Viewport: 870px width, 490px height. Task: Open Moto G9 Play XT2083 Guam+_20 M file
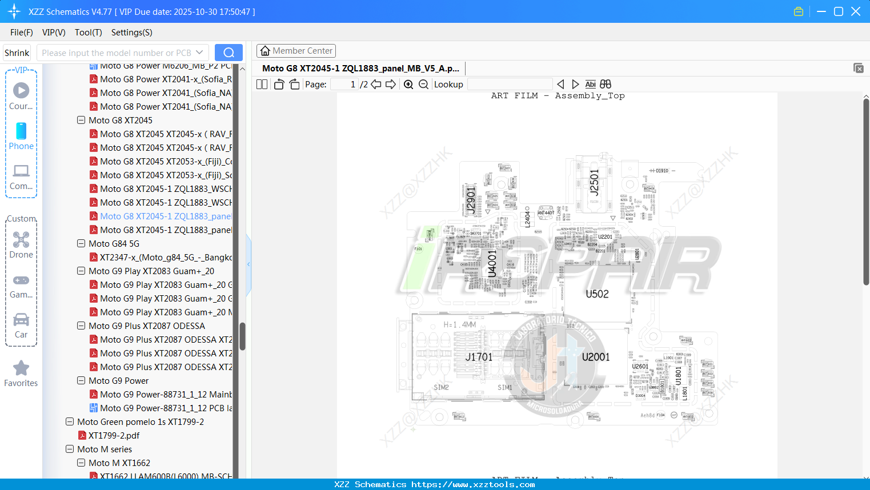point(166,312)
